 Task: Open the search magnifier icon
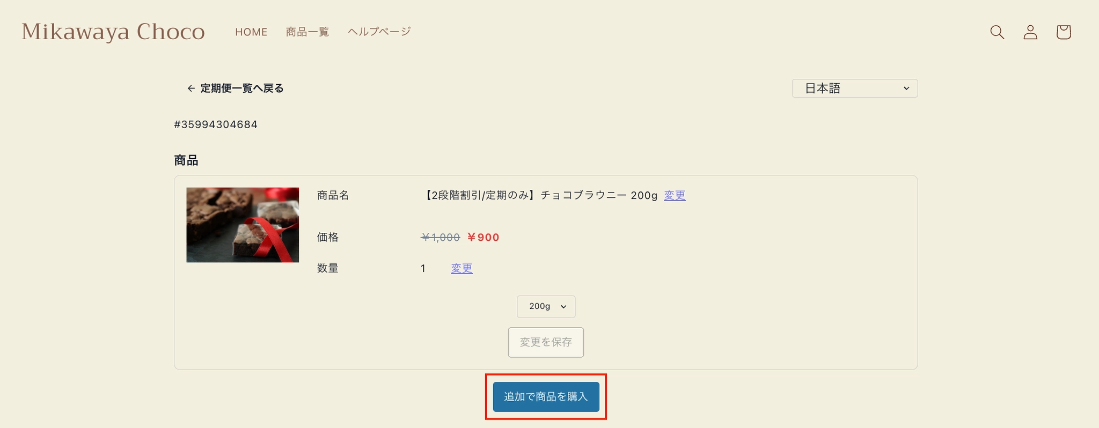click(x=997, y=32)
